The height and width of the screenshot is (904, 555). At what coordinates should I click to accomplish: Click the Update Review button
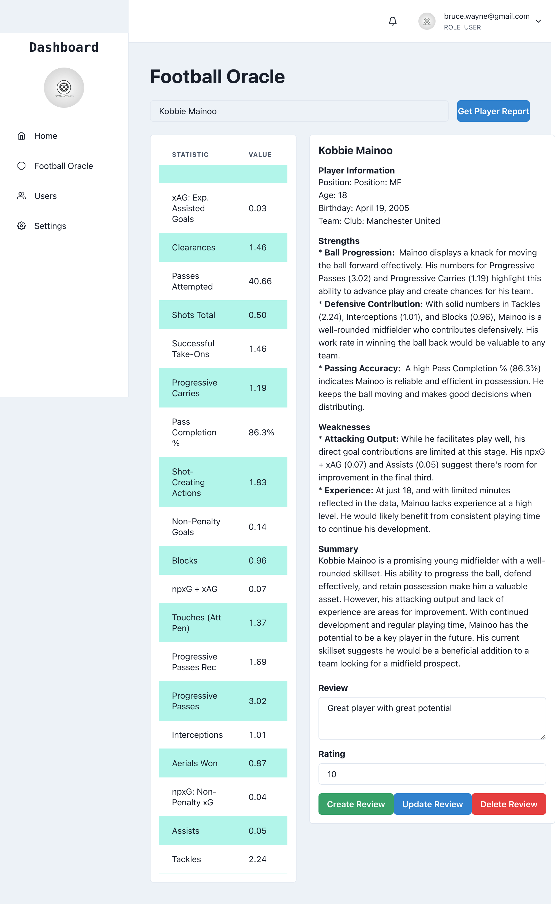point(432,804)
